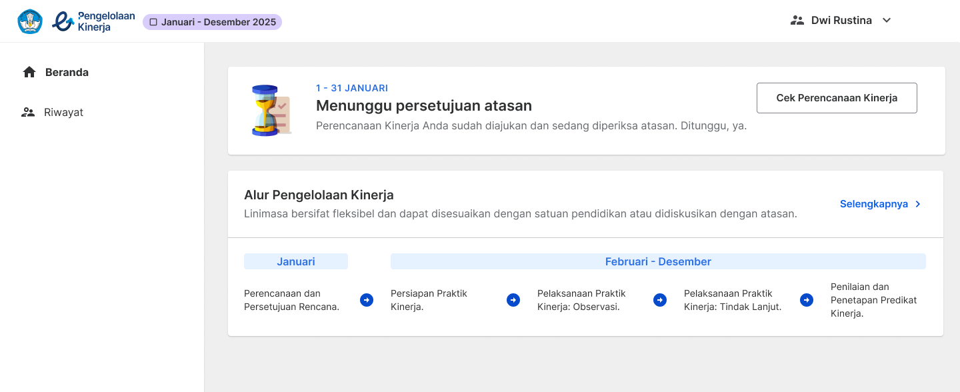The image size is (960, 392).
Task: Click the user account icon beside Dwi Rustina
Action: click(x=797, y=20)
